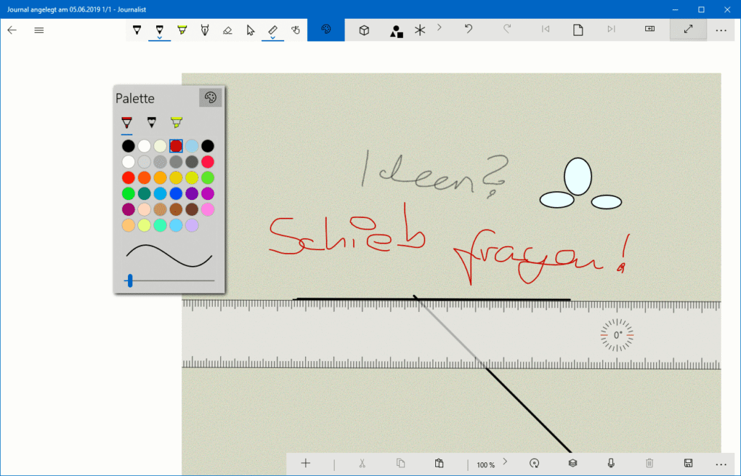Choose the teal color swatch
741x476 pixels.
pos(144,193)
